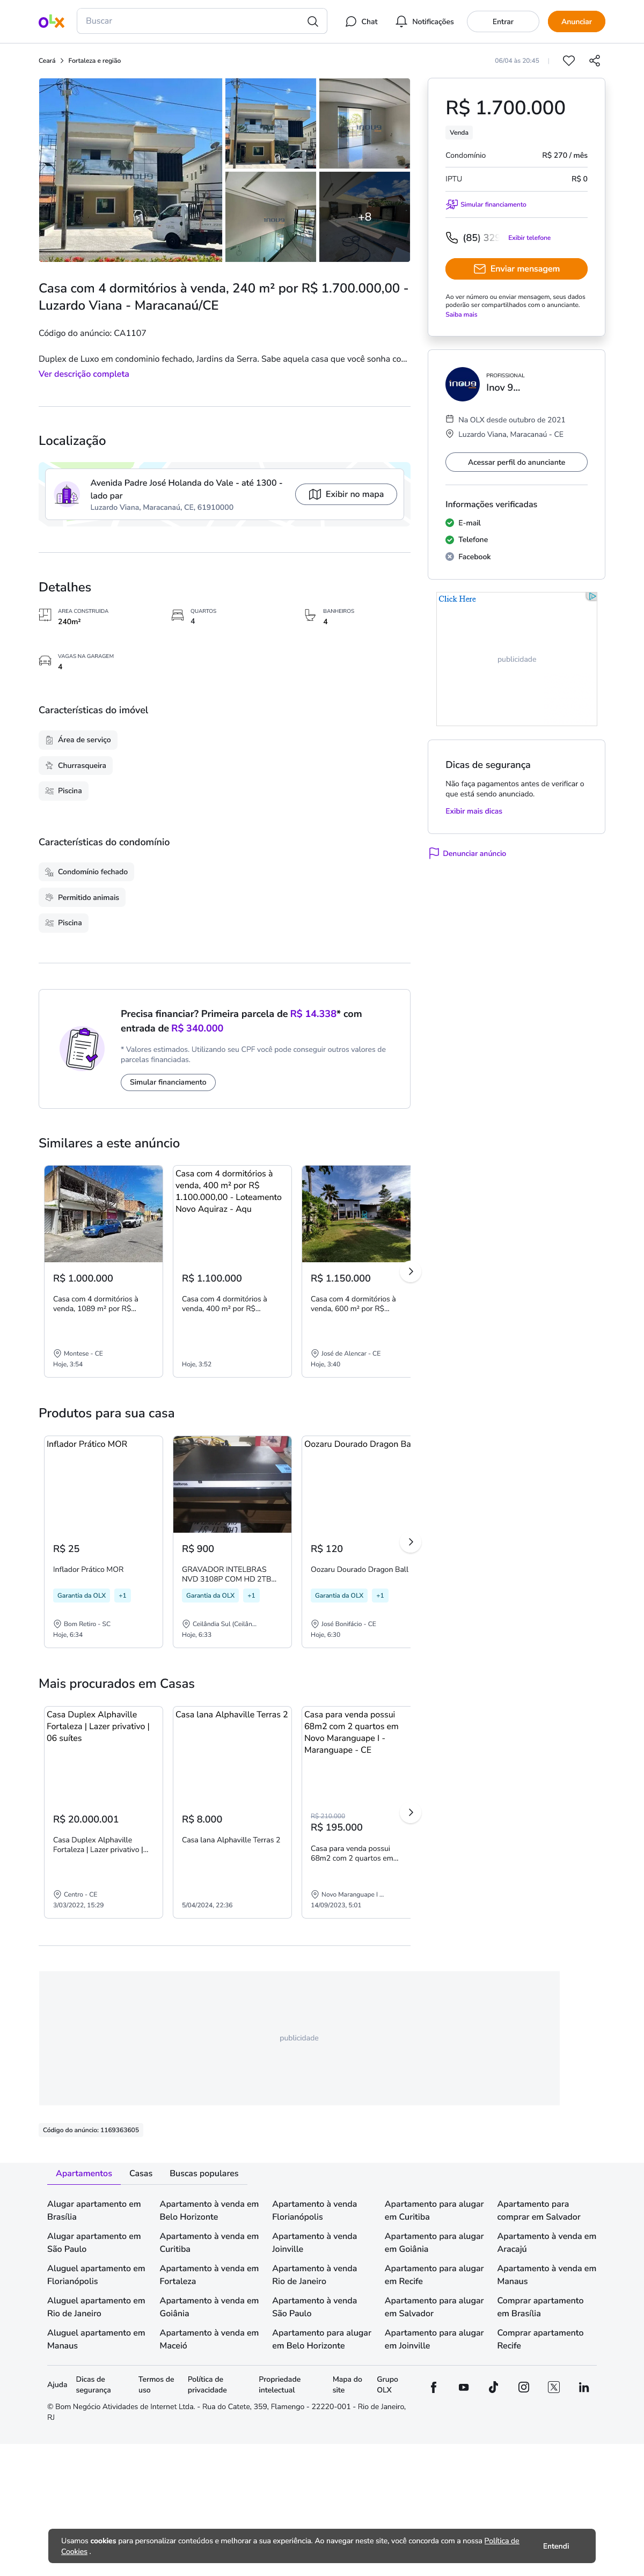Open the +8 photos thumbnail
The width and height of the screenshot is (644, 2576).
point(364,217)
